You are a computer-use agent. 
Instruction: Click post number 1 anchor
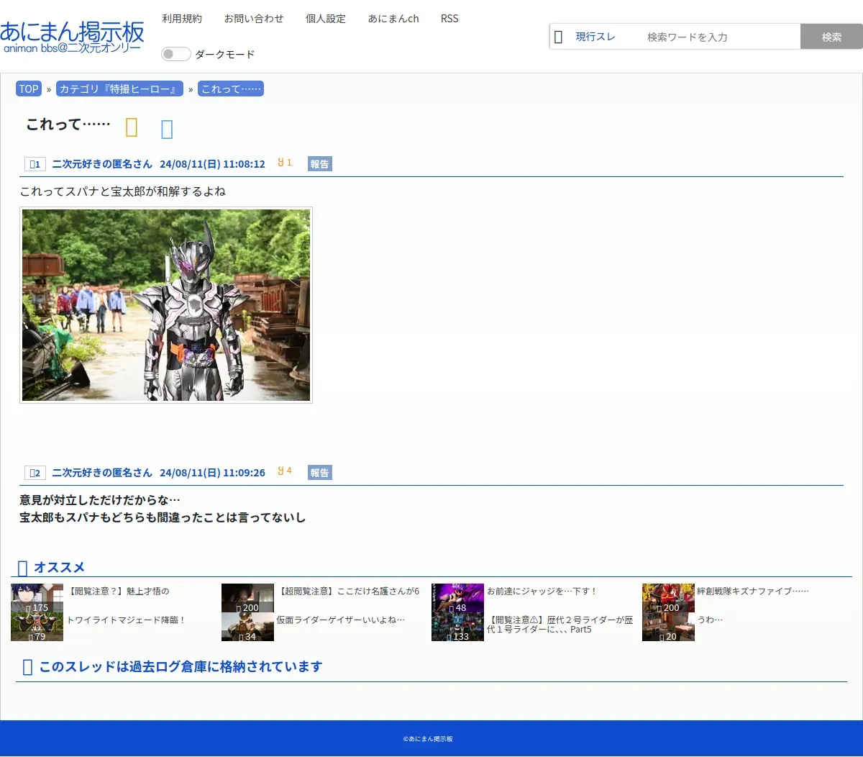pos(35,164)
